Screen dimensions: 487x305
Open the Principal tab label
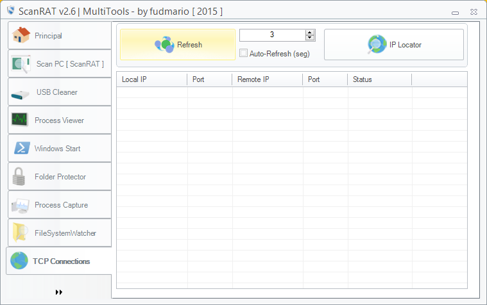pos(48,36)
